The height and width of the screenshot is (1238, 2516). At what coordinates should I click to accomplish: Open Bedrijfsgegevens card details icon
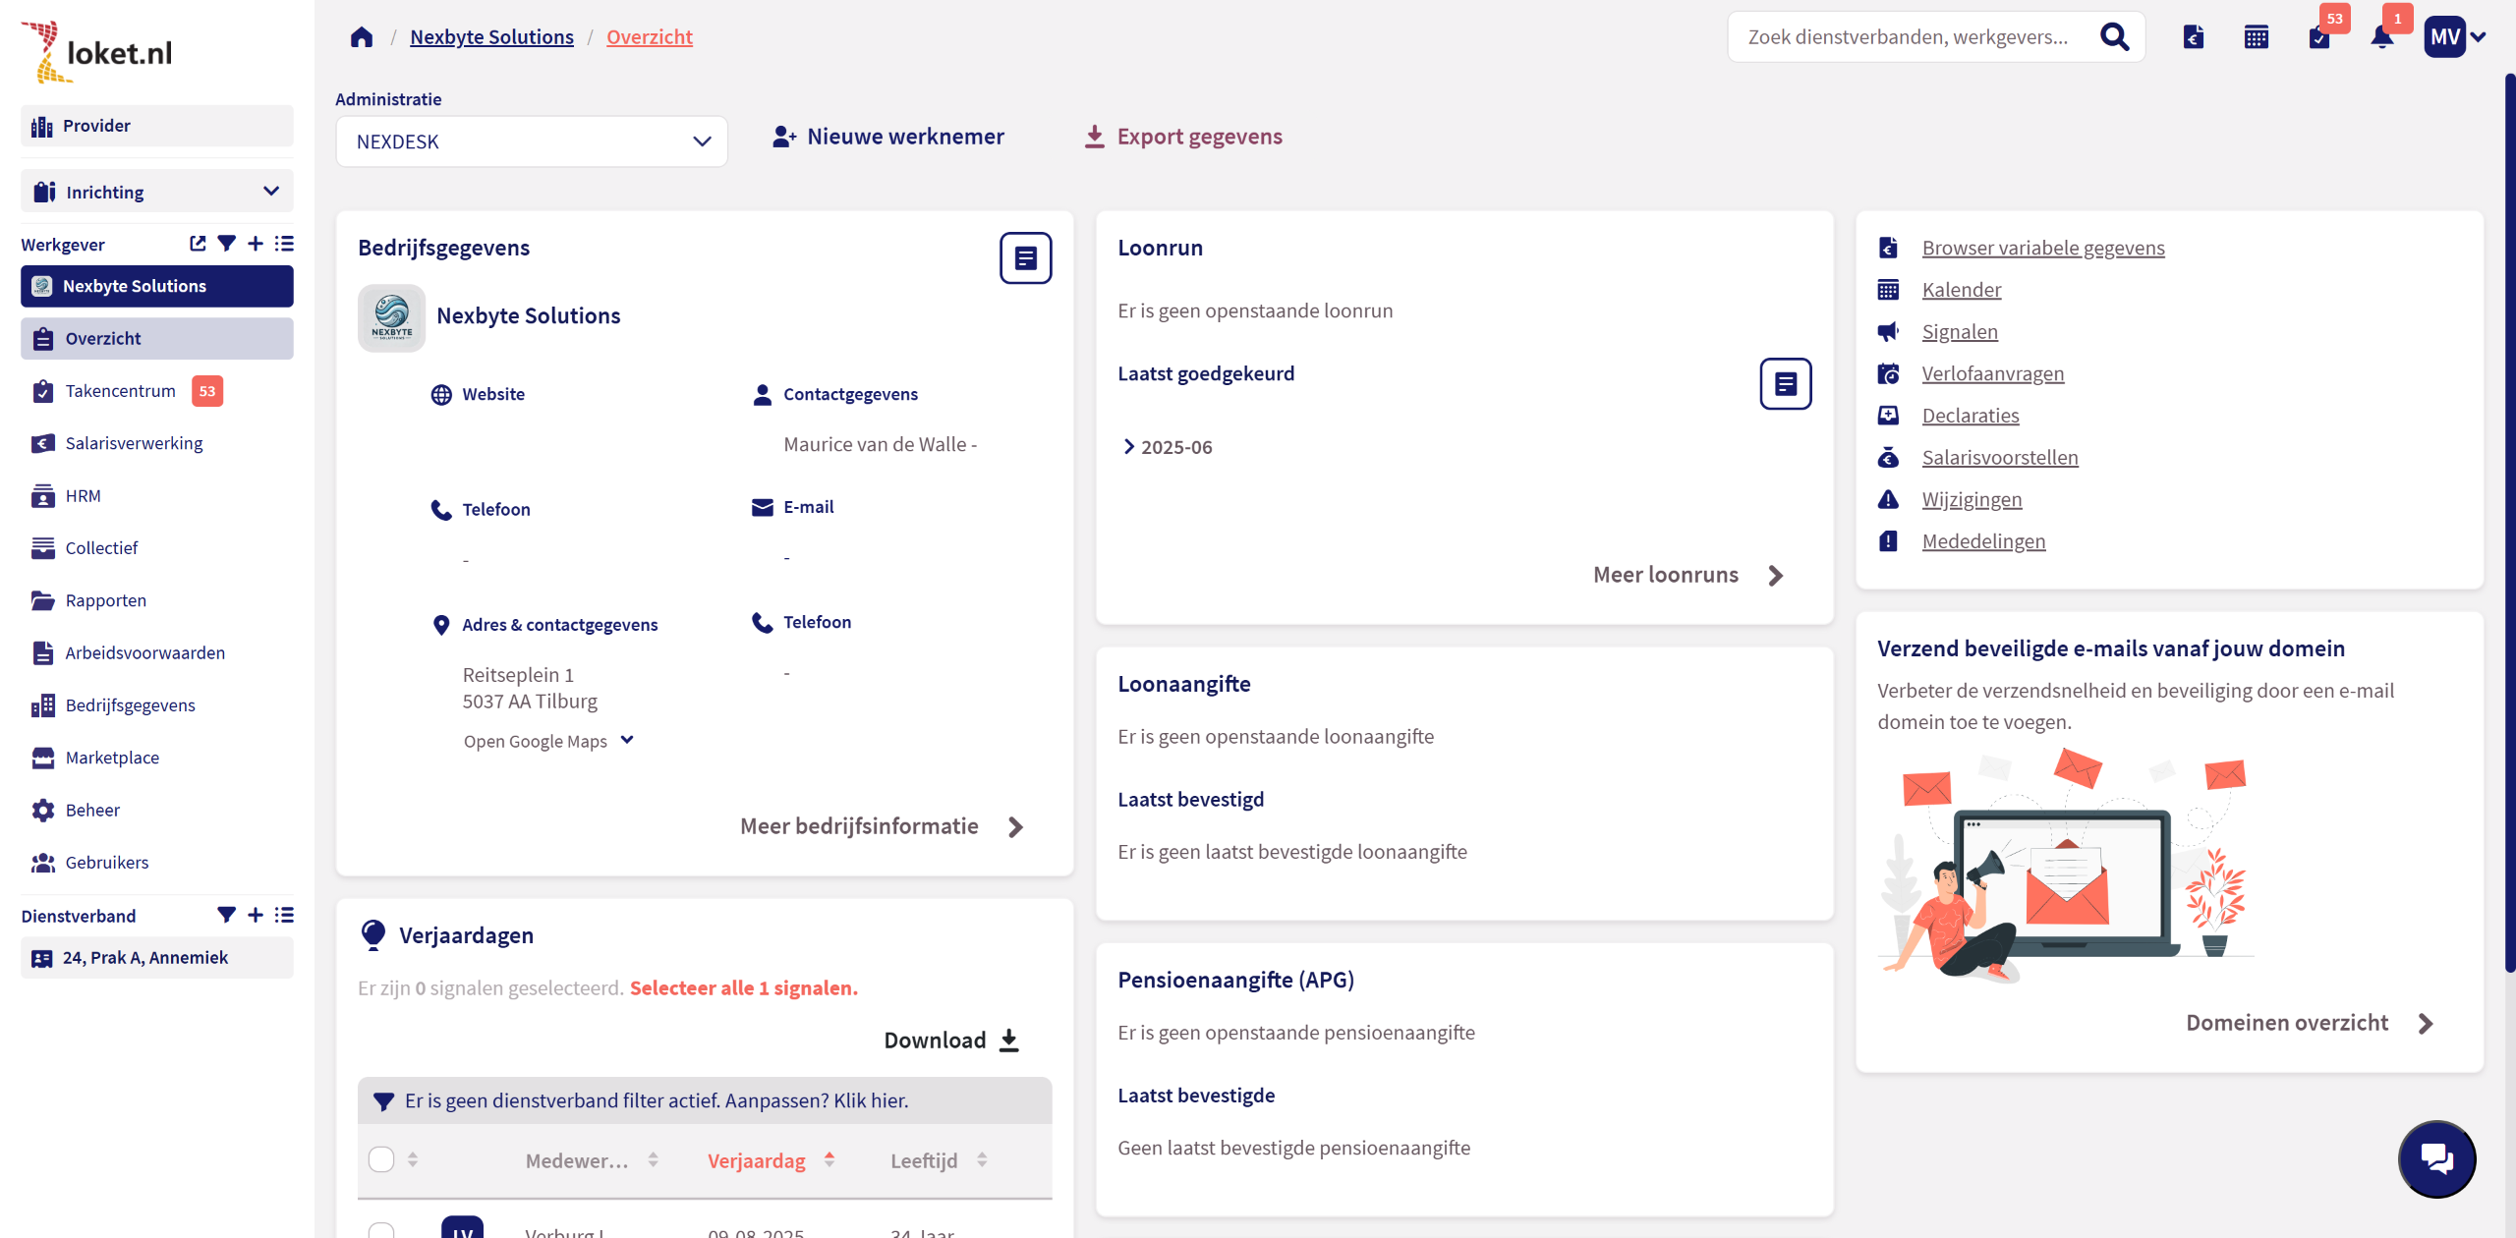(1025, 257)
